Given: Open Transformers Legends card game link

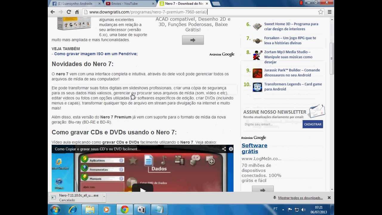Looking at the screenshot, I should pyautogui.click(x=293, y=87).
